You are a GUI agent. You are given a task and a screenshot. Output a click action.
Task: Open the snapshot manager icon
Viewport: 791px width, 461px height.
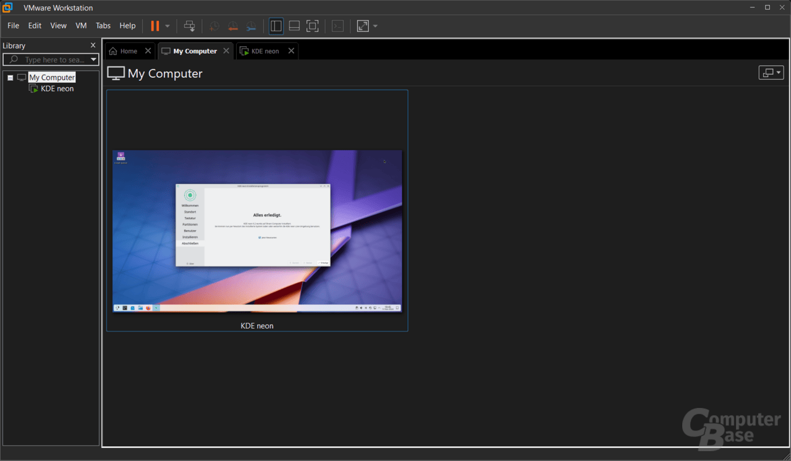(x=251, y=26)
